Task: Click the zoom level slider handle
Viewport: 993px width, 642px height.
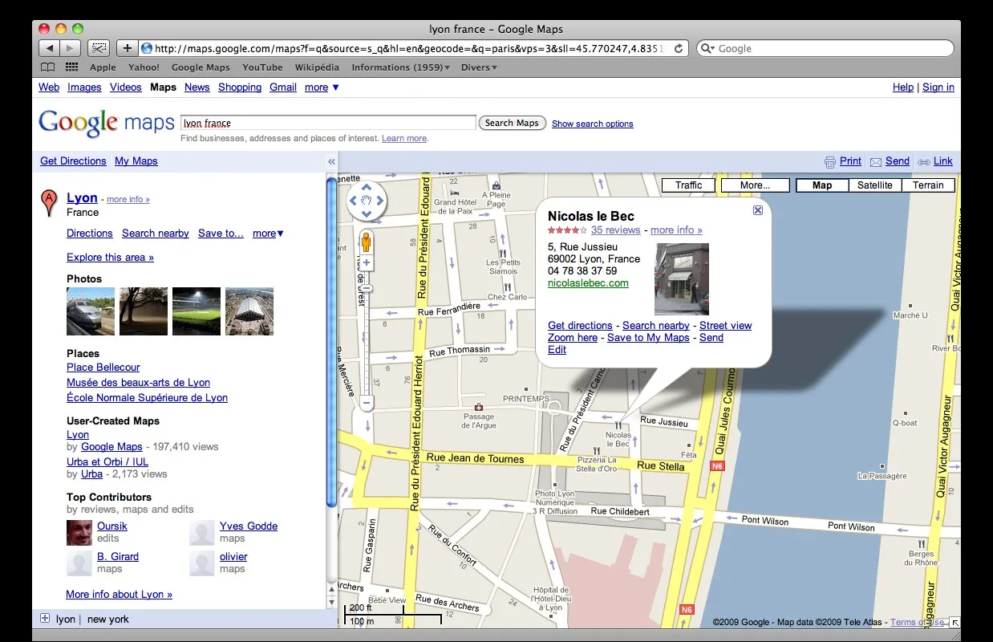Action: tap(367, 287)
